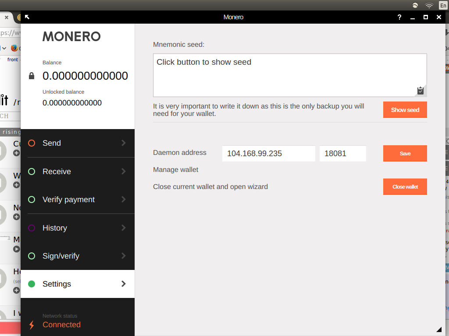Click the Firefox icon in background browser

tap(14, 48)
